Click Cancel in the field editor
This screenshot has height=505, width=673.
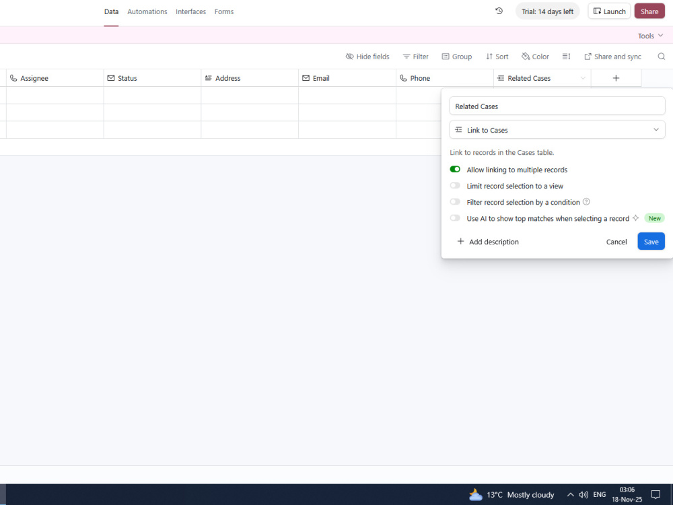[x=616, y=242]
